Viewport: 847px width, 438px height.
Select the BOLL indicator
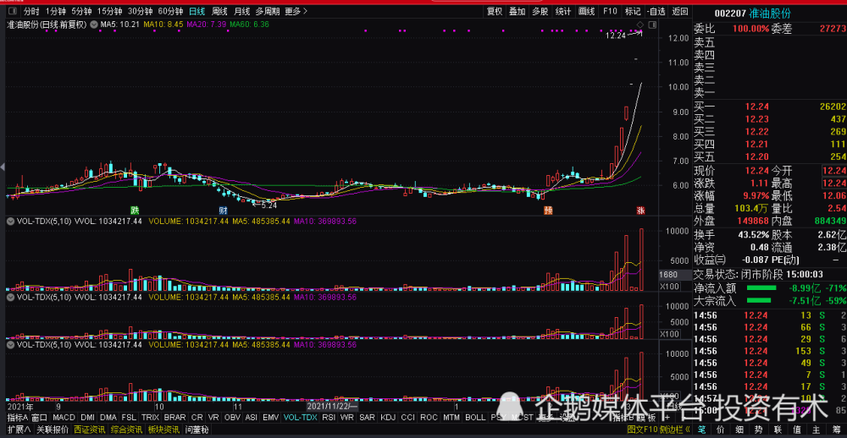(x=475, y=418)
